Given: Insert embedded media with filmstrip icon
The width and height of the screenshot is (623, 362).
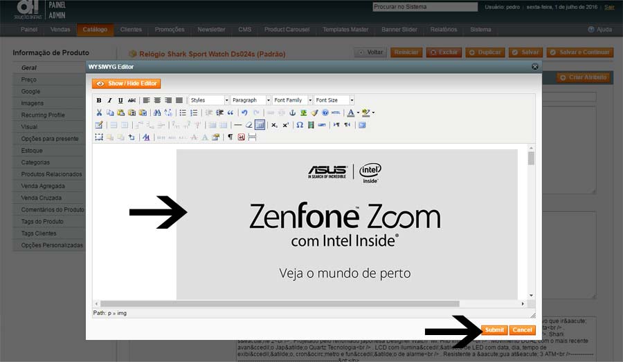Looking at the screenshot, I should pyautogui.click(x=311, y=125).
